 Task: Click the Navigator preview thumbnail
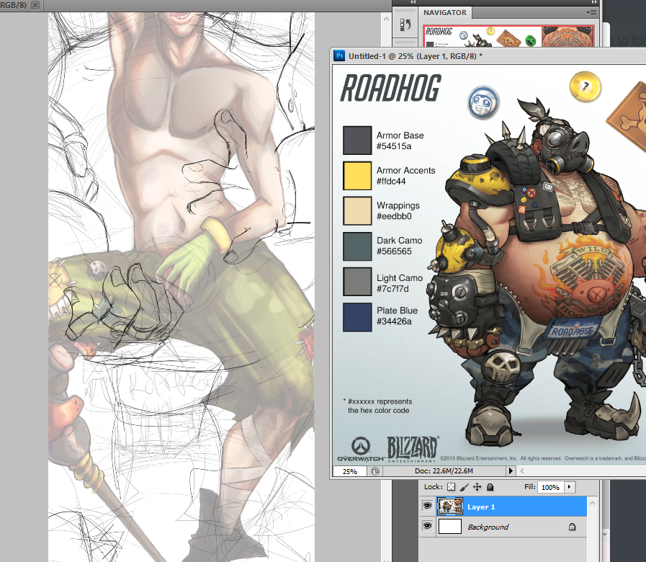[508, 36]
